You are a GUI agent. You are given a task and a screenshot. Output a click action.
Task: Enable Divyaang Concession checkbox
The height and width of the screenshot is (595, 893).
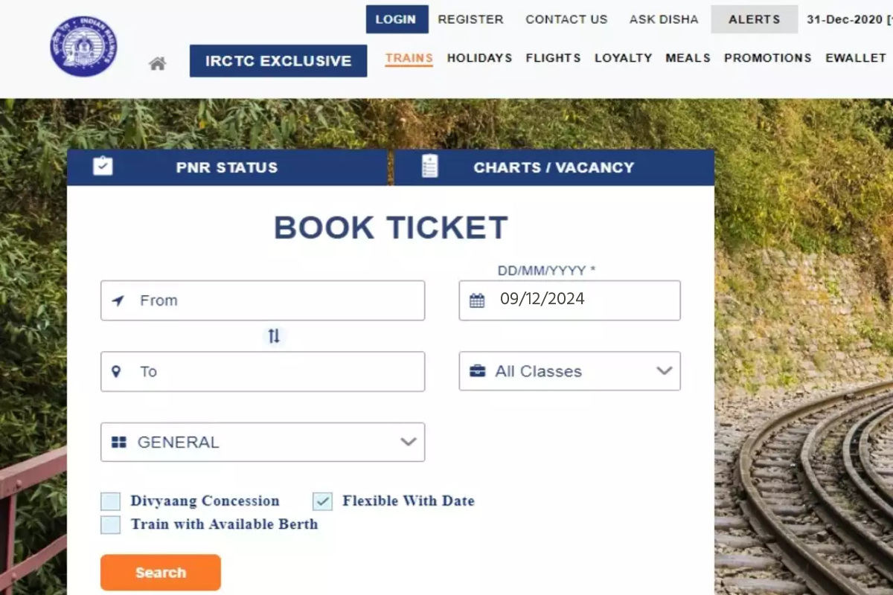tap(111, 501)
